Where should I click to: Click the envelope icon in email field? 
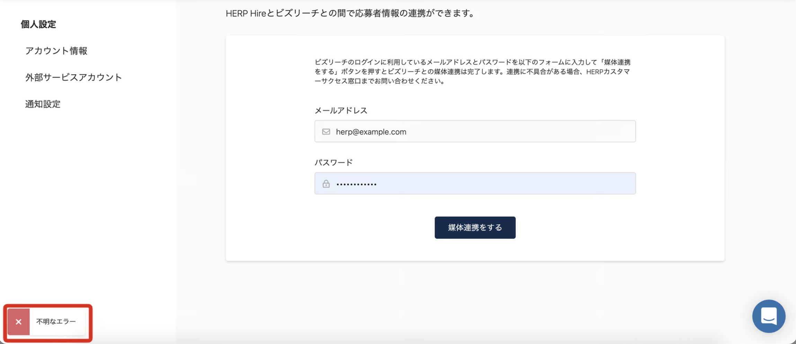326,132
